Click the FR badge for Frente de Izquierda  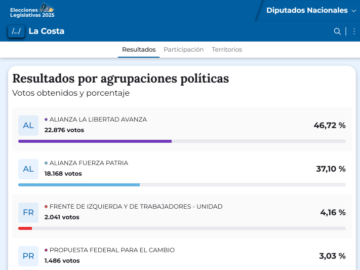tap(28, 212)
